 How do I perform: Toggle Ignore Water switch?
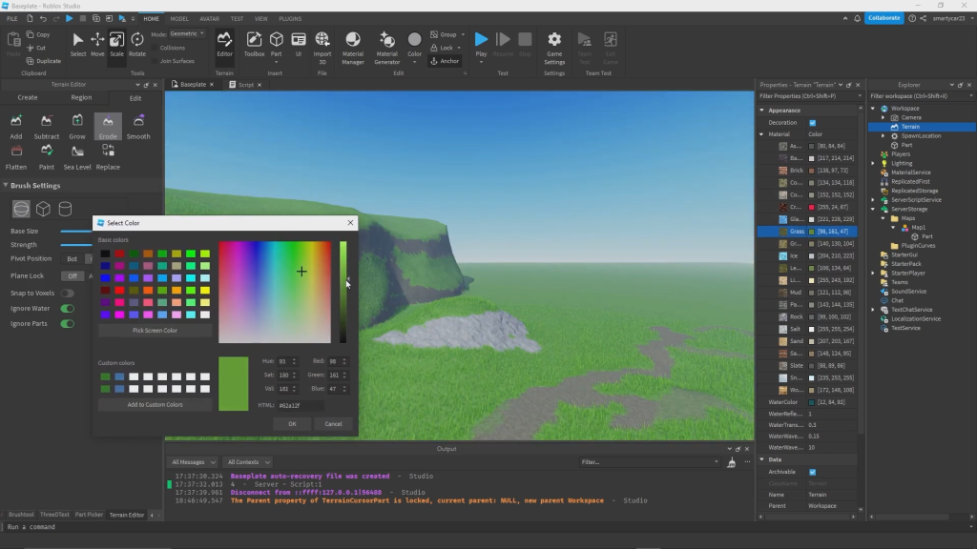pos(68,308)
